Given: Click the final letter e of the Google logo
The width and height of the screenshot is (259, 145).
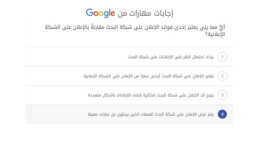Looking at the screenshot, I should [114, 13].
